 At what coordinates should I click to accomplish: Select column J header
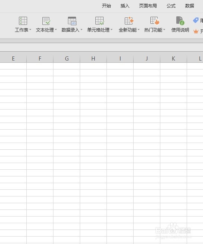pos(147,59)
